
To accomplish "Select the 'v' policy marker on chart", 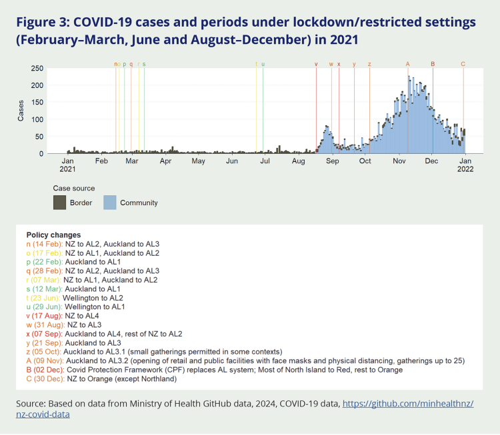I will click(x=316, y=64).
